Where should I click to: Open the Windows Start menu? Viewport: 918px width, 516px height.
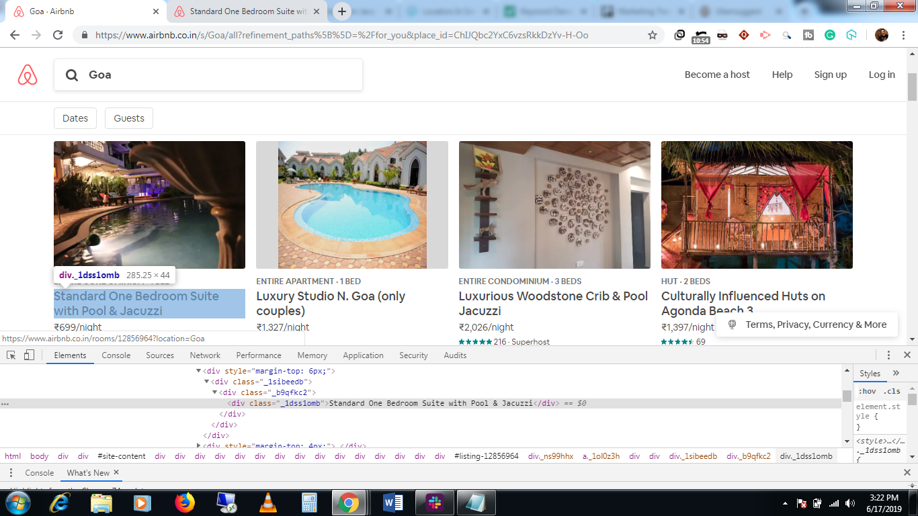coord(18,503)
